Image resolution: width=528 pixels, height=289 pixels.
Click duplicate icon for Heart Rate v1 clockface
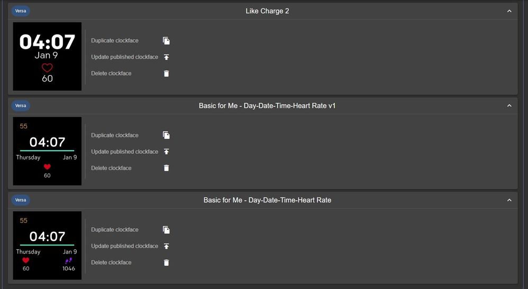click(166, 135)
